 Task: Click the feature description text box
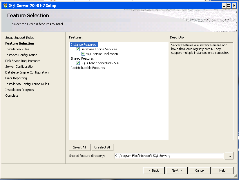202,91
